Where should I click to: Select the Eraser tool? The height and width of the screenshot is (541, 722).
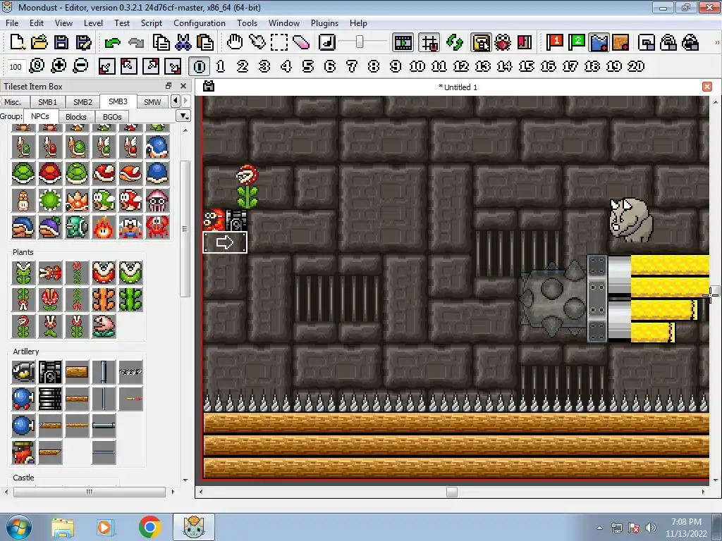pyautogui.click(x=300, y=42)
